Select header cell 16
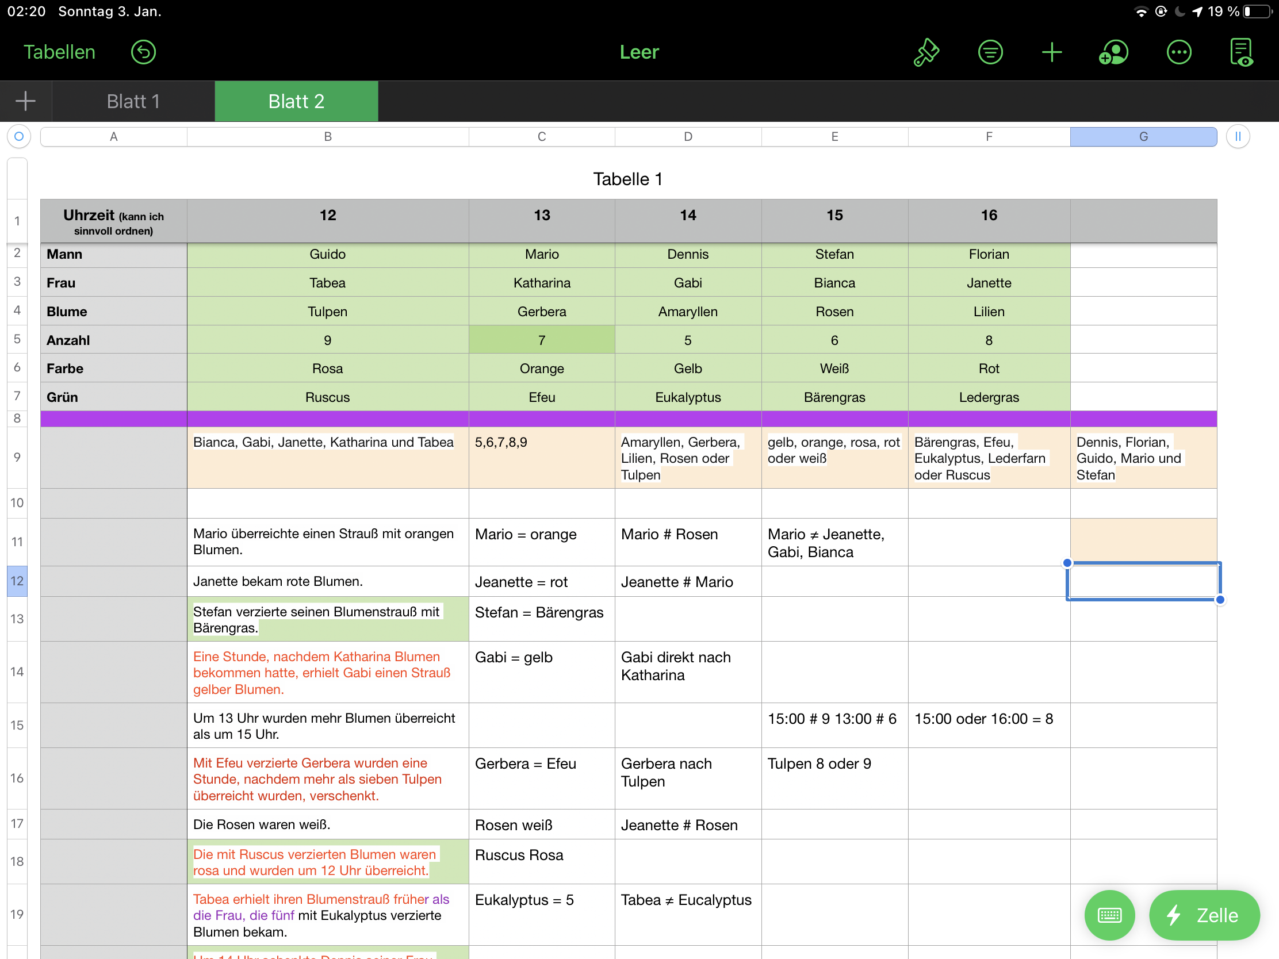This screenshot has width=1279, height=959. pyautogui.click(x=989, y=221)
